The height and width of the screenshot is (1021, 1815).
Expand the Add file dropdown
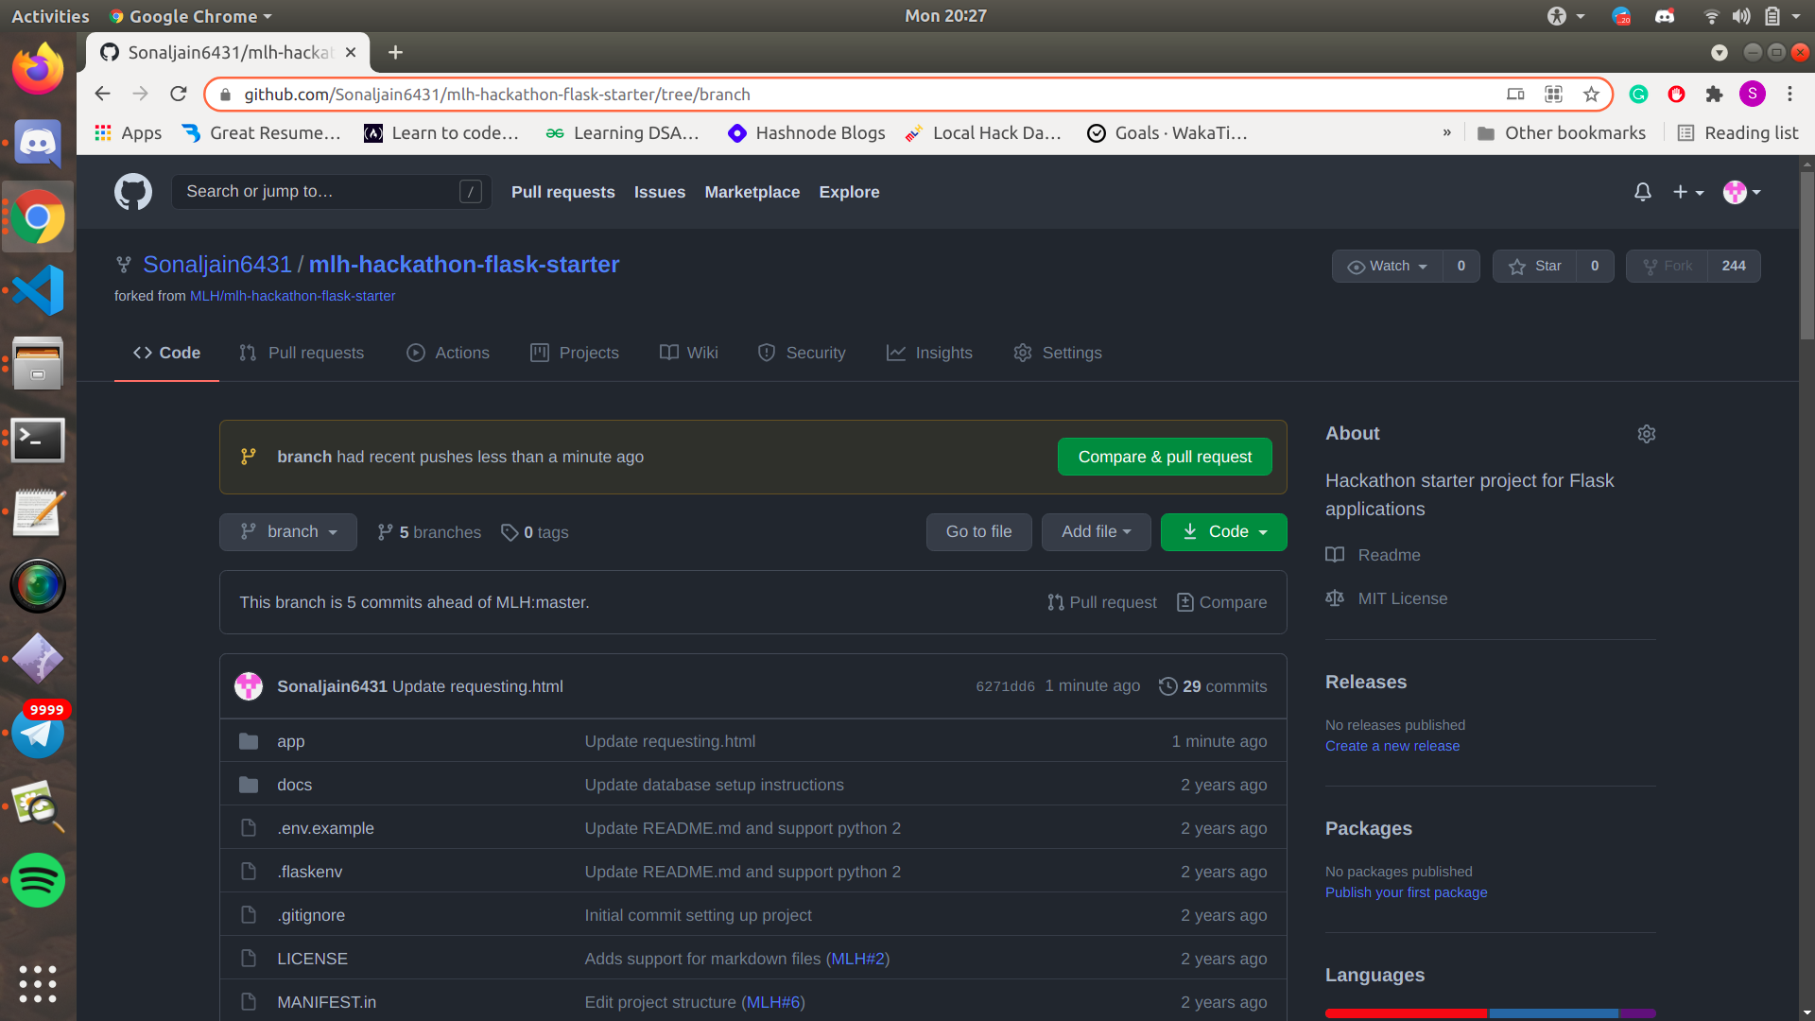1096,532
